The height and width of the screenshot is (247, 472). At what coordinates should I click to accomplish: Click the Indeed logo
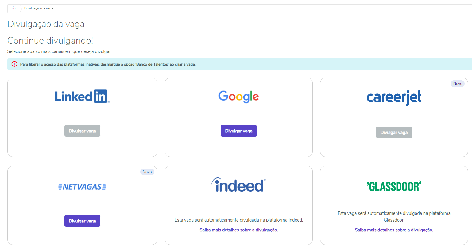click(x=238, y=185)
